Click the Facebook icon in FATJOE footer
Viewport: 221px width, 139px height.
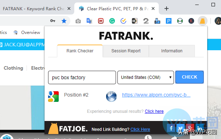[x=171, y=128]
